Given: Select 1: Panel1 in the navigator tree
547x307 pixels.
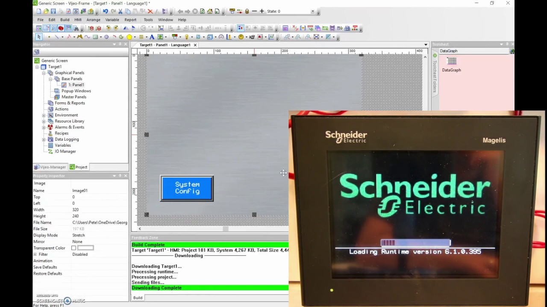Looking at the screenshot, I should coord(76,85).
